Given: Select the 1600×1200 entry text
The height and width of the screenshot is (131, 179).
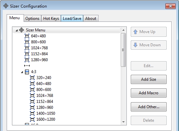Looking at the screenshot, I should (x=46, y=119).
